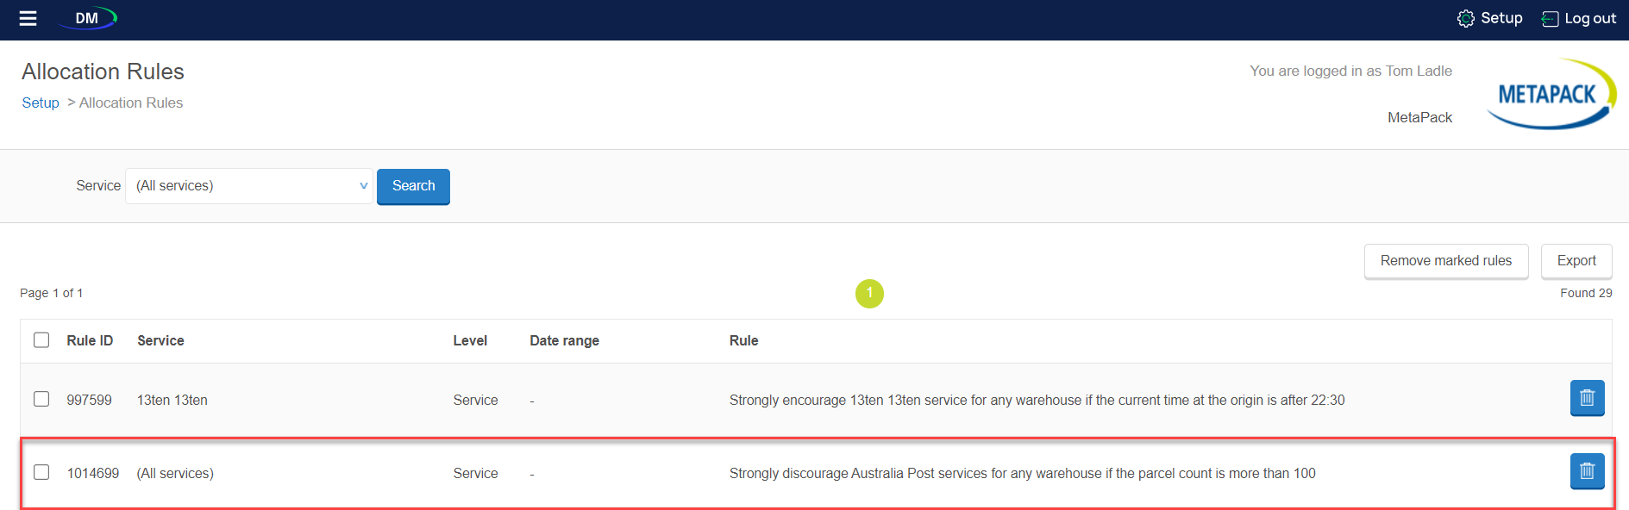Click the Log out arrow icon
Image resolution: width=1629 pixels, height=510 pixels.
[1550, 19]
